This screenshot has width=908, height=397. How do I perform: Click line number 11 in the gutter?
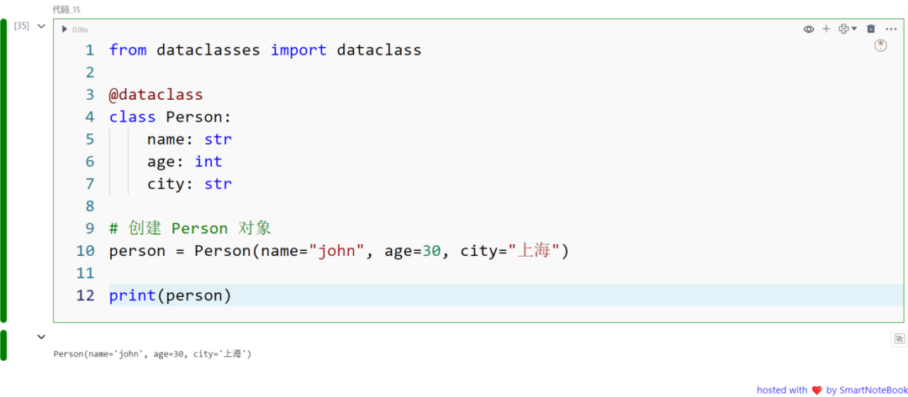[x=85, y=274]
